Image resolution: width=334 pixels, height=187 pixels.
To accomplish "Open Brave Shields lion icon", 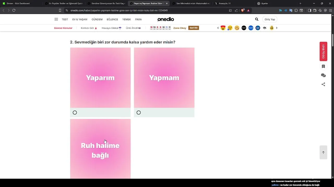I will click(243, 10).
